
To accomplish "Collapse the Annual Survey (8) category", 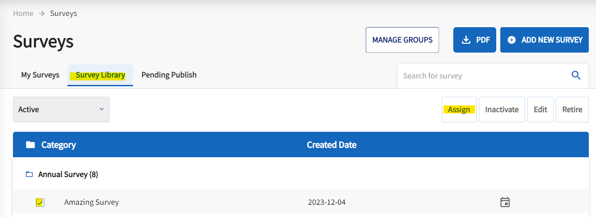I will click(x=68, y=174).
